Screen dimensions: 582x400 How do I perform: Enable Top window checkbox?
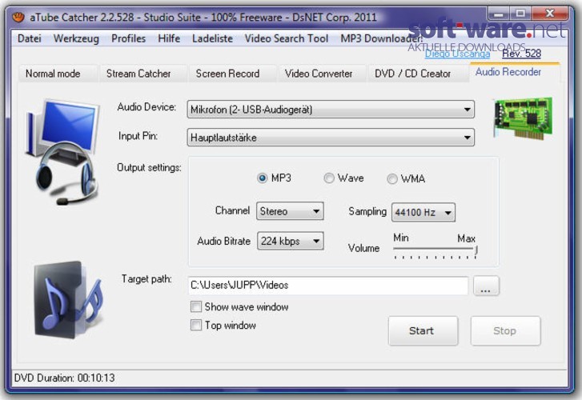pyautogui.click(x=196, y=325)
